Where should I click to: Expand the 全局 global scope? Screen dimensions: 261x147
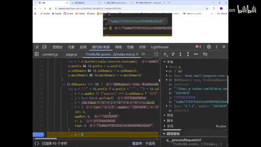(165, 126)
